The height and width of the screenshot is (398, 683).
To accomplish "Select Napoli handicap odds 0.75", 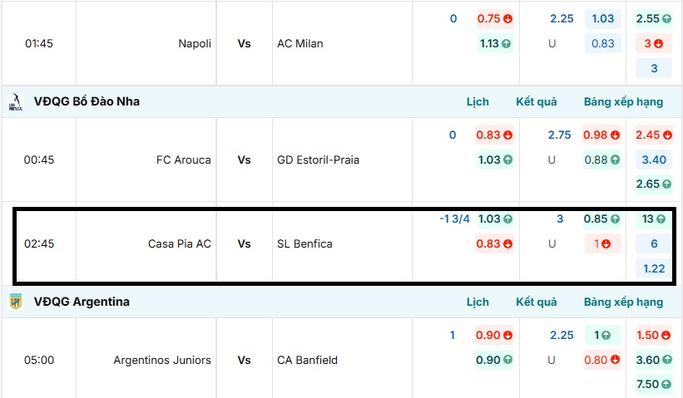I will 494,19.
